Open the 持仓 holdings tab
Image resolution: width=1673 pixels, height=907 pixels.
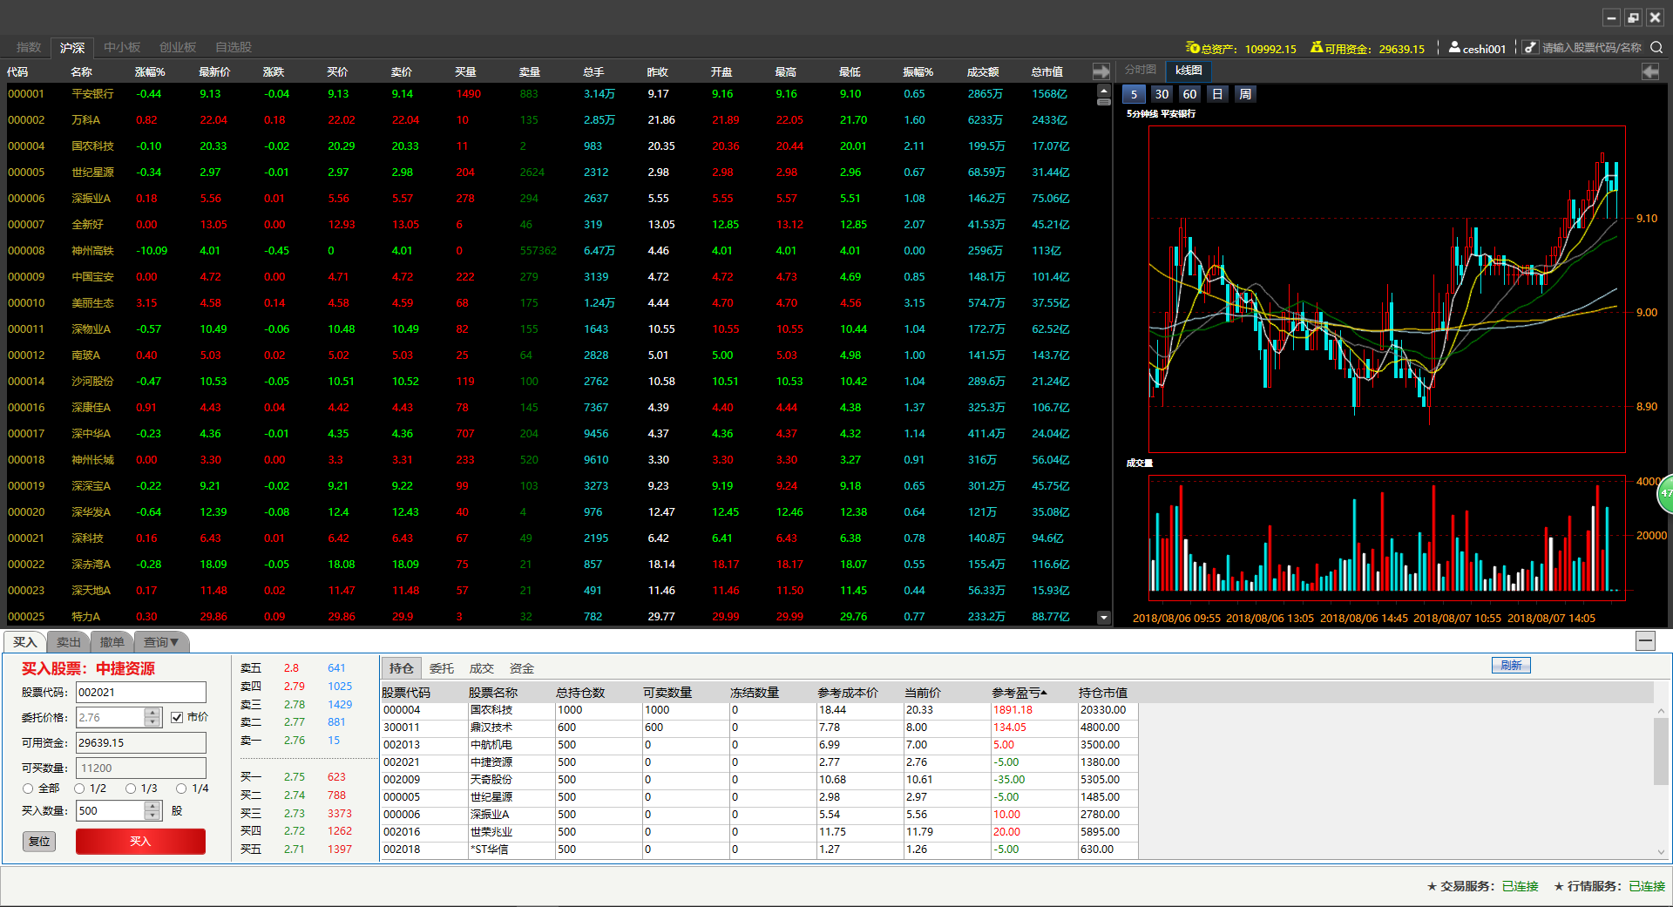tap(402, 668)
